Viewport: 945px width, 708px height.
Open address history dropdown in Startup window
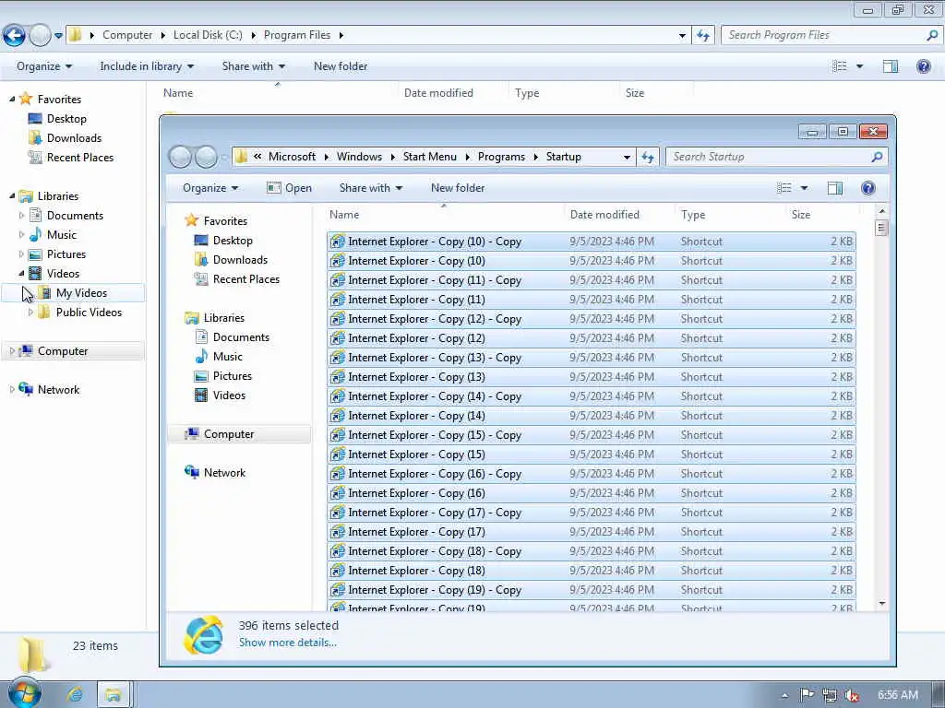[627, 157]
